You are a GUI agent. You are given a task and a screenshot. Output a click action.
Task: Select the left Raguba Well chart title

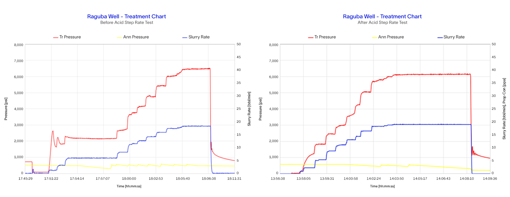pos(126,17)
